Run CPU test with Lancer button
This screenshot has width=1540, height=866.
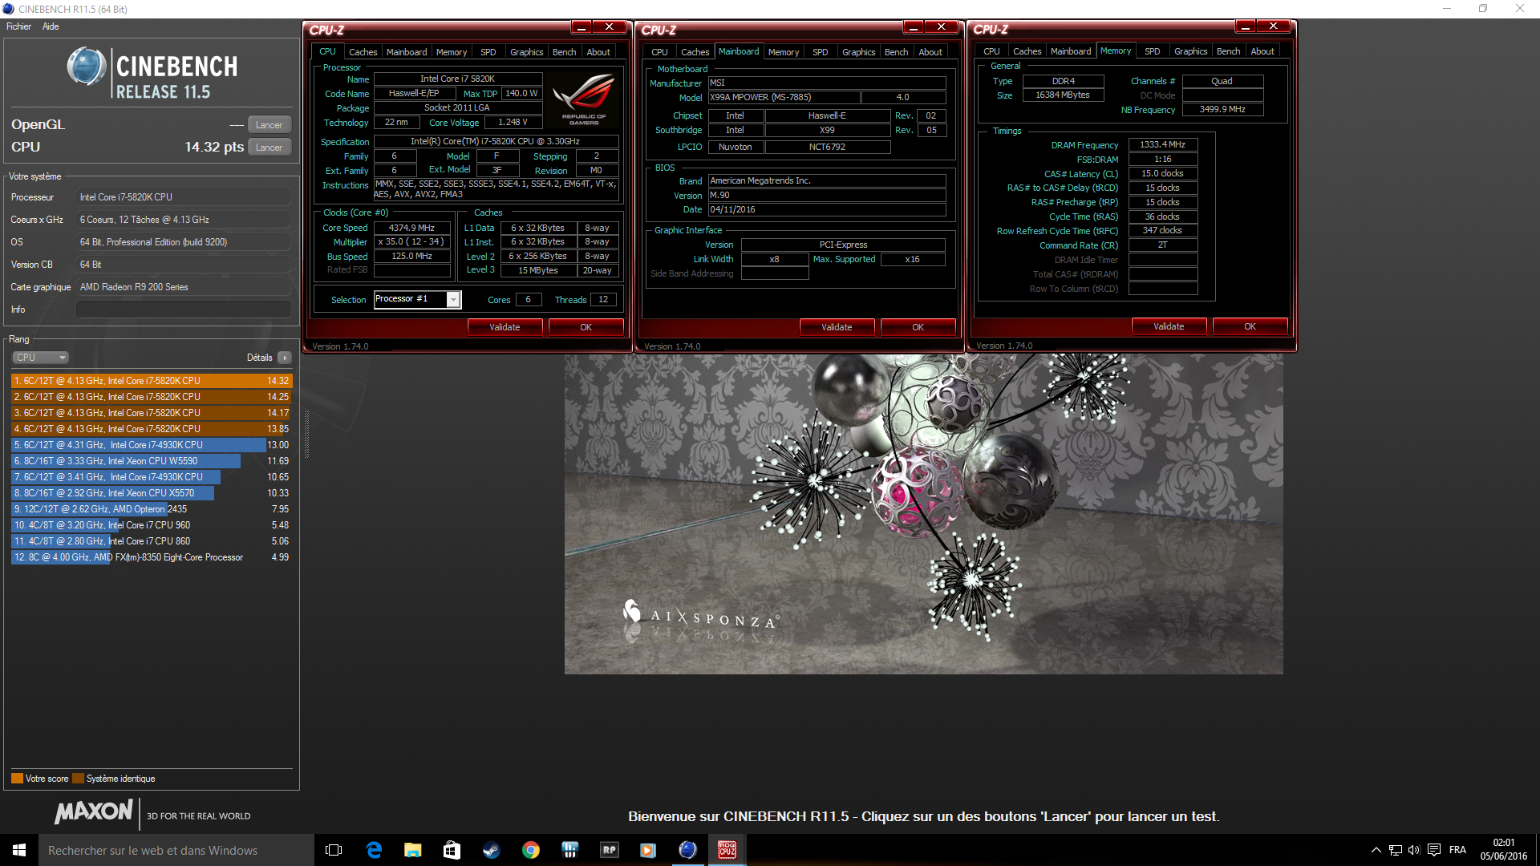pyautogui.click(x=269, y=148)
